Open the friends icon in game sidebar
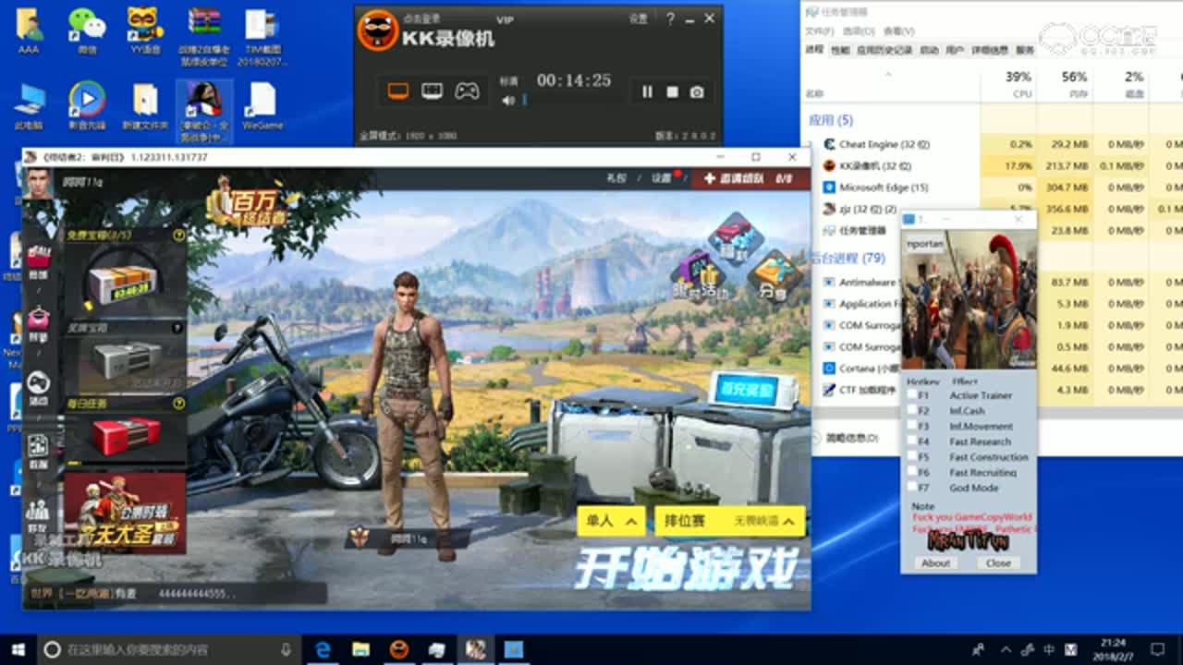Viewport: 1183px width, 665px height. 38,514
